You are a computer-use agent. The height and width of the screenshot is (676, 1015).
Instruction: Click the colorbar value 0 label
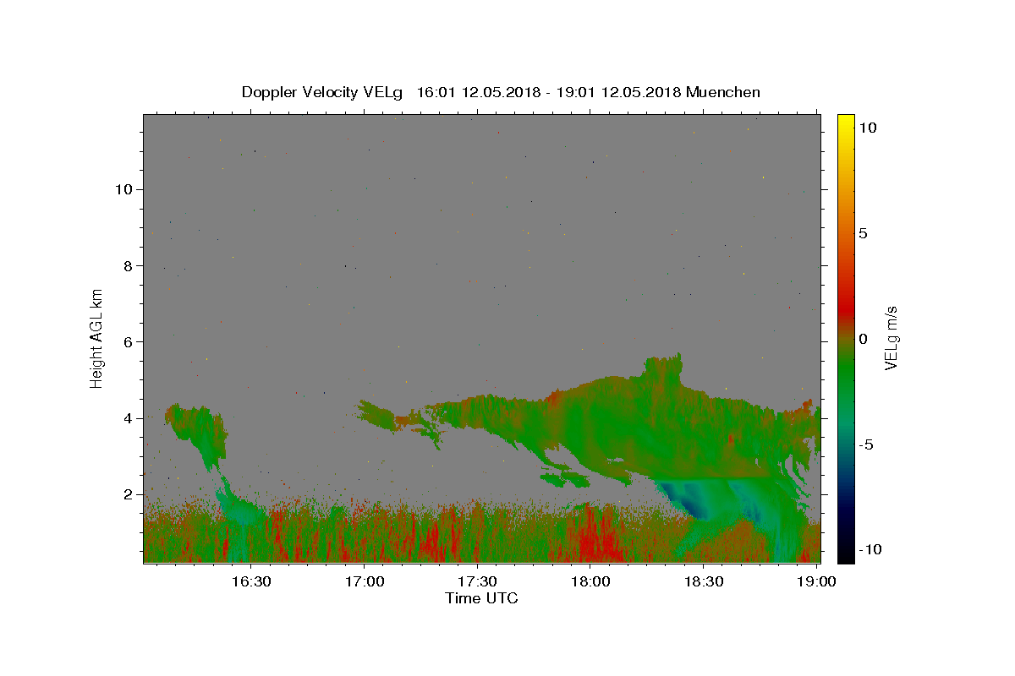pos(863,339)
